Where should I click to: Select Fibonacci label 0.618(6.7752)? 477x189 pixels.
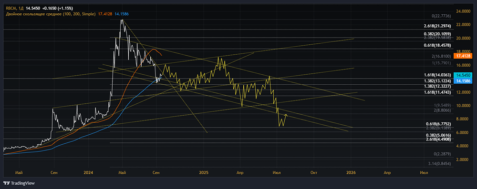[438, 124]
